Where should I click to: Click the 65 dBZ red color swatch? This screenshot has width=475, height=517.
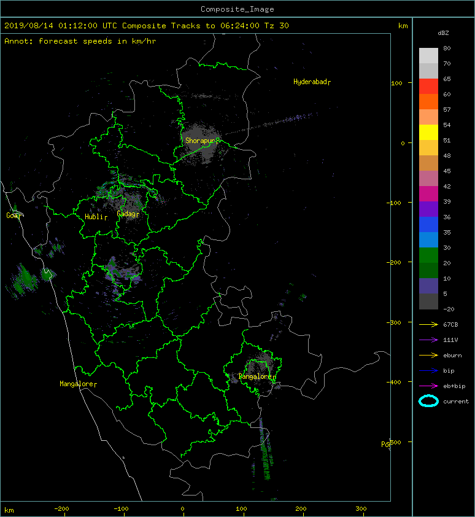[x=428, y=87]
